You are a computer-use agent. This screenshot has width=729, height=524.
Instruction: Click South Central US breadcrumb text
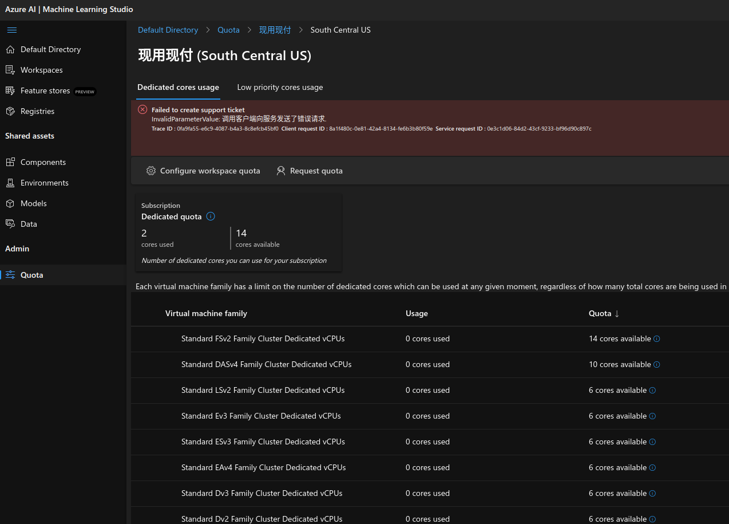coord(340,30)
